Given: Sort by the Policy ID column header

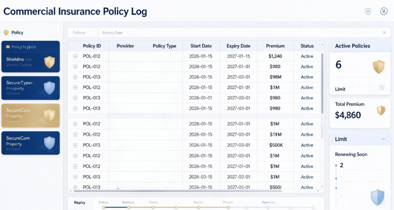Looking at the screenshot, I should tap(92, 46).
